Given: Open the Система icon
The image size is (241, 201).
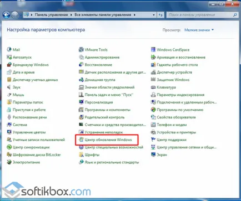Looking at the screenshot, I should pos(9,125).
